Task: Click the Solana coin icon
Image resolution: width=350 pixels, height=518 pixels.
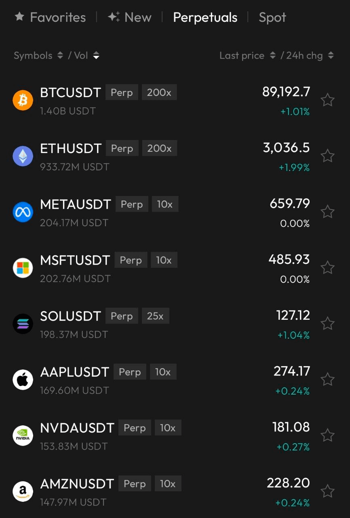Action: [23, 324]
